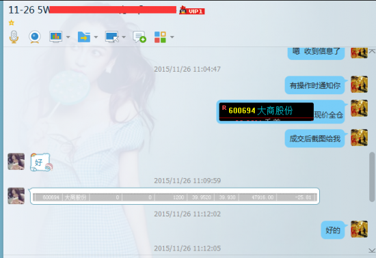Click the yellow star level icon
The width and height of the screenshot is (376, 258).
[x=11, y=23]
